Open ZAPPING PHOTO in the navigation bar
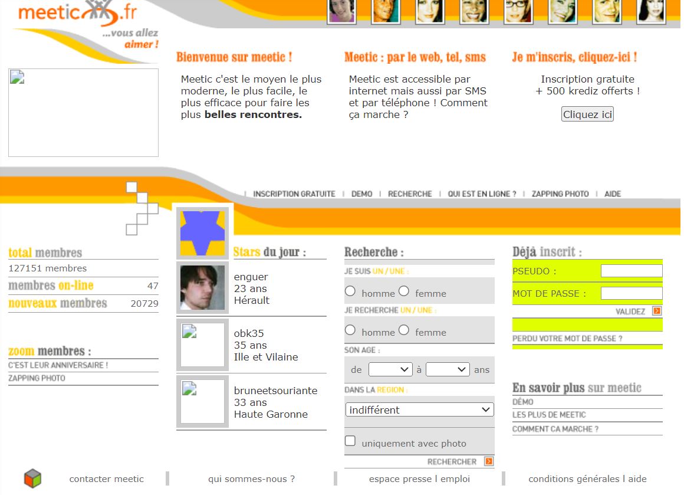684x495 pixels. coord(560,194)
